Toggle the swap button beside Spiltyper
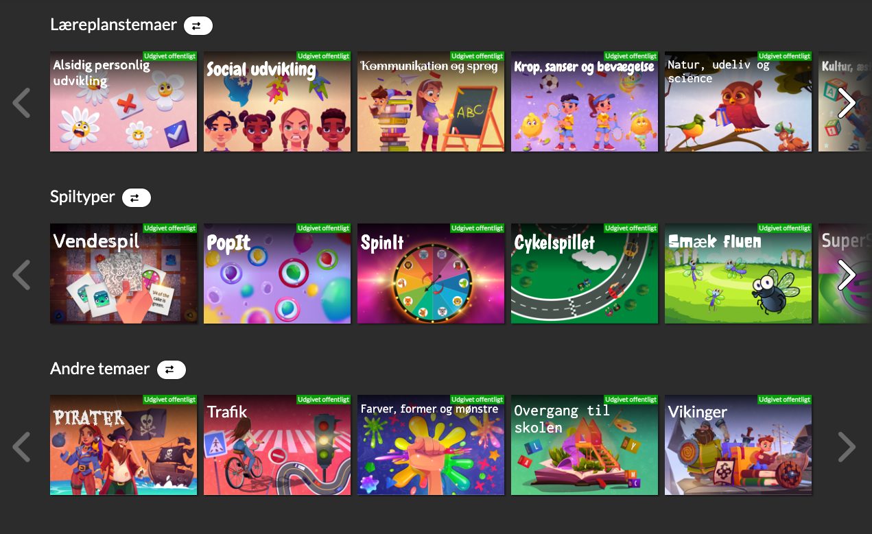The height and width of the screenshot is (534, 872). (136, 198)
